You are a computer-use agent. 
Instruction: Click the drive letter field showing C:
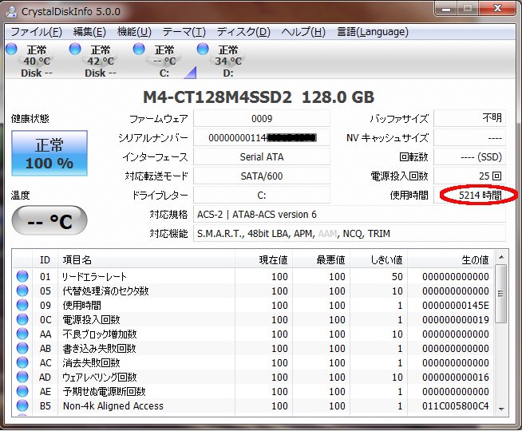tap(262, 195)
